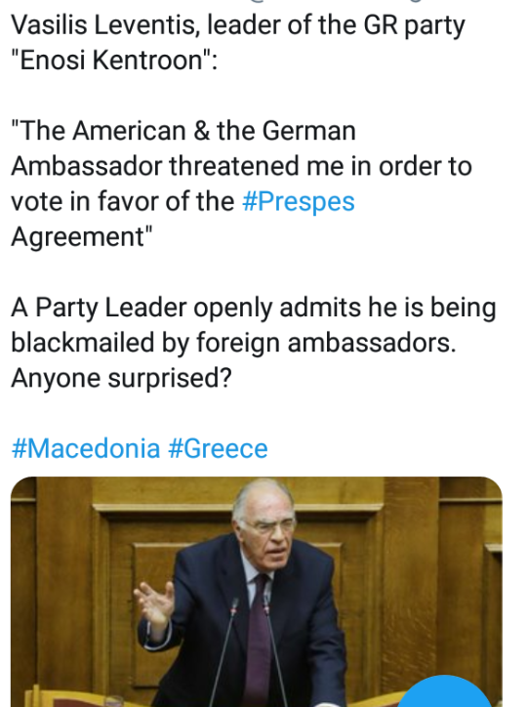
Task: Click the glass of water in the photo
Action: tap(112, 701)
